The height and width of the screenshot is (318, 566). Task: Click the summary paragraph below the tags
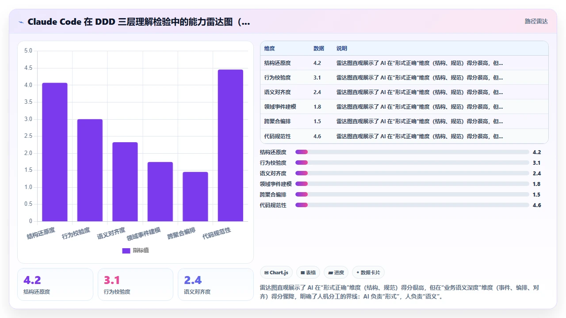(399, 292)
